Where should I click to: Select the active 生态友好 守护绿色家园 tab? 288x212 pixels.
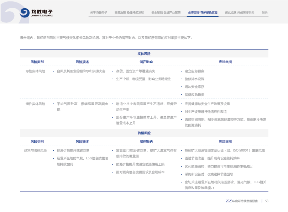point(203,12)
